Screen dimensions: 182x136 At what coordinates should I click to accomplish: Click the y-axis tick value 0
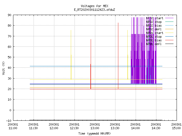pos(10,110)
